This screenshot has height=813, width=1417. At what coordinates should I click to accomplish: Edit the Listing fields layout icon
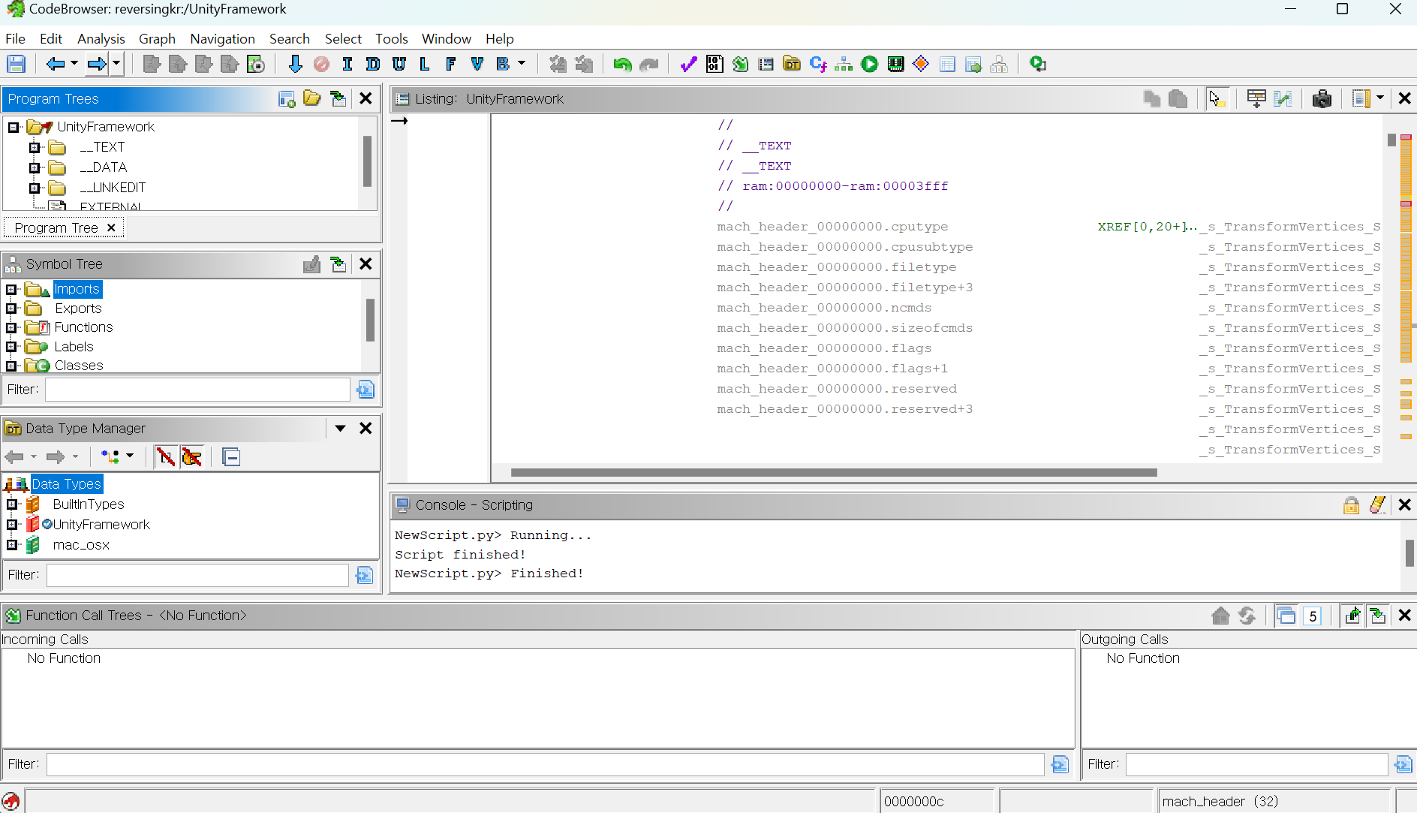click(x=1256, y=99)
